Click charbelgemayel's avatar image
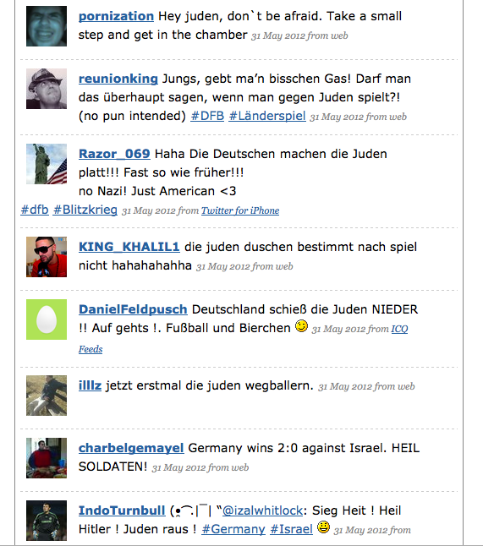The width and height of the screenshot is (483, 546). coord(47,458)
